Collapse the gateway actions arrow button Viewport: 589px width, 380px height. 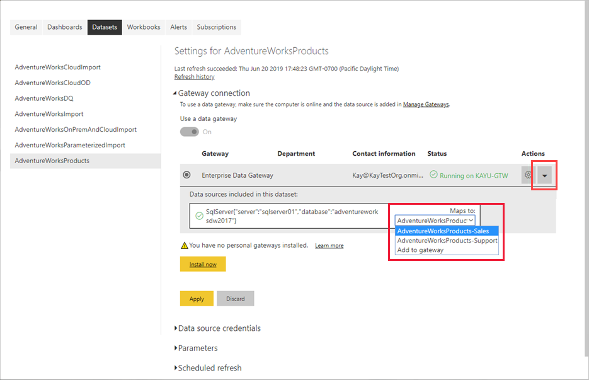[x=544, y=175]
